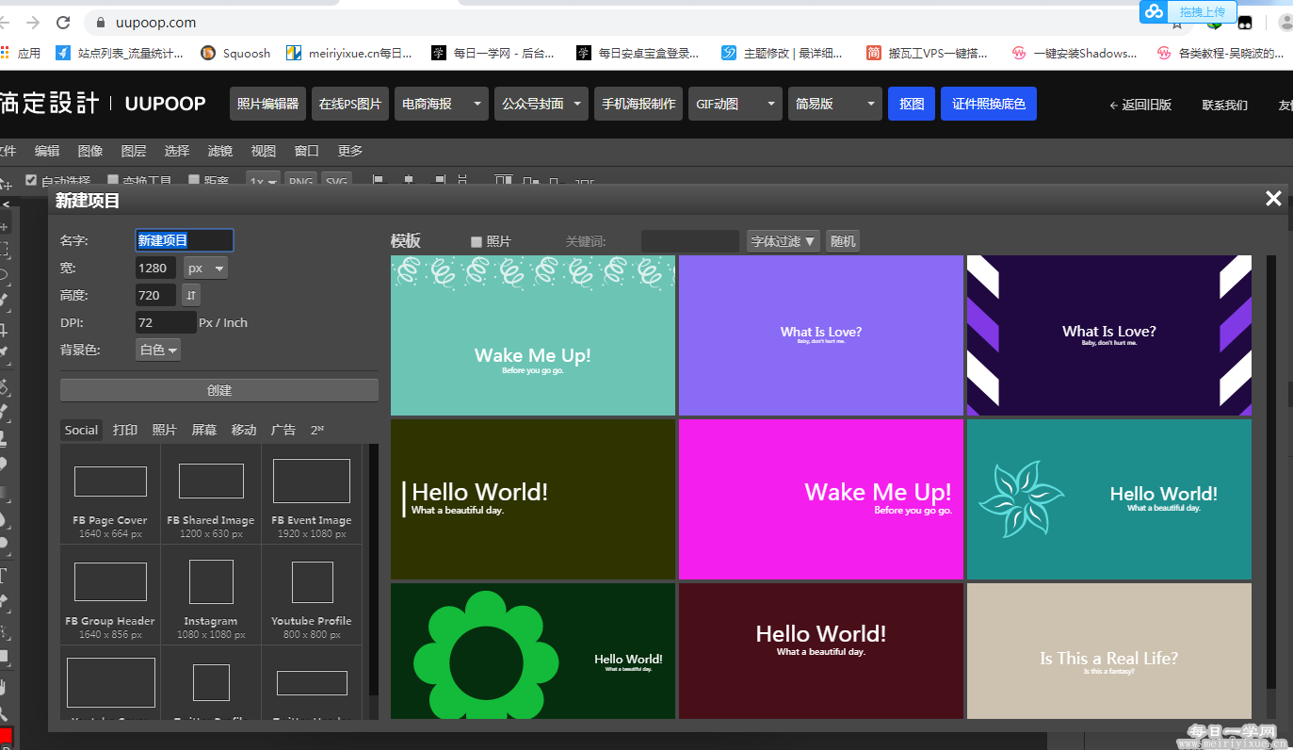
Task: Switch to the 广告 preset tab
Action: [x=283, y=430]
